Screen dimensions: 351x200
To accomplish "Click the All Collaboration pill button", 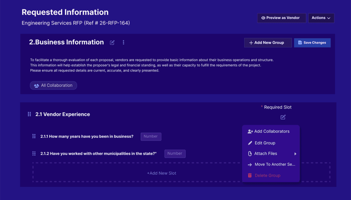I will point(53,85).
